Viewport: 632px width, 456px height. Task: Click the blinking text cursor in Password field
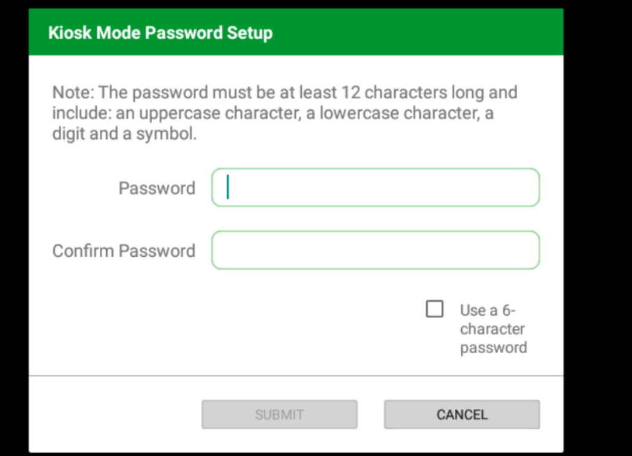(228, 188)
